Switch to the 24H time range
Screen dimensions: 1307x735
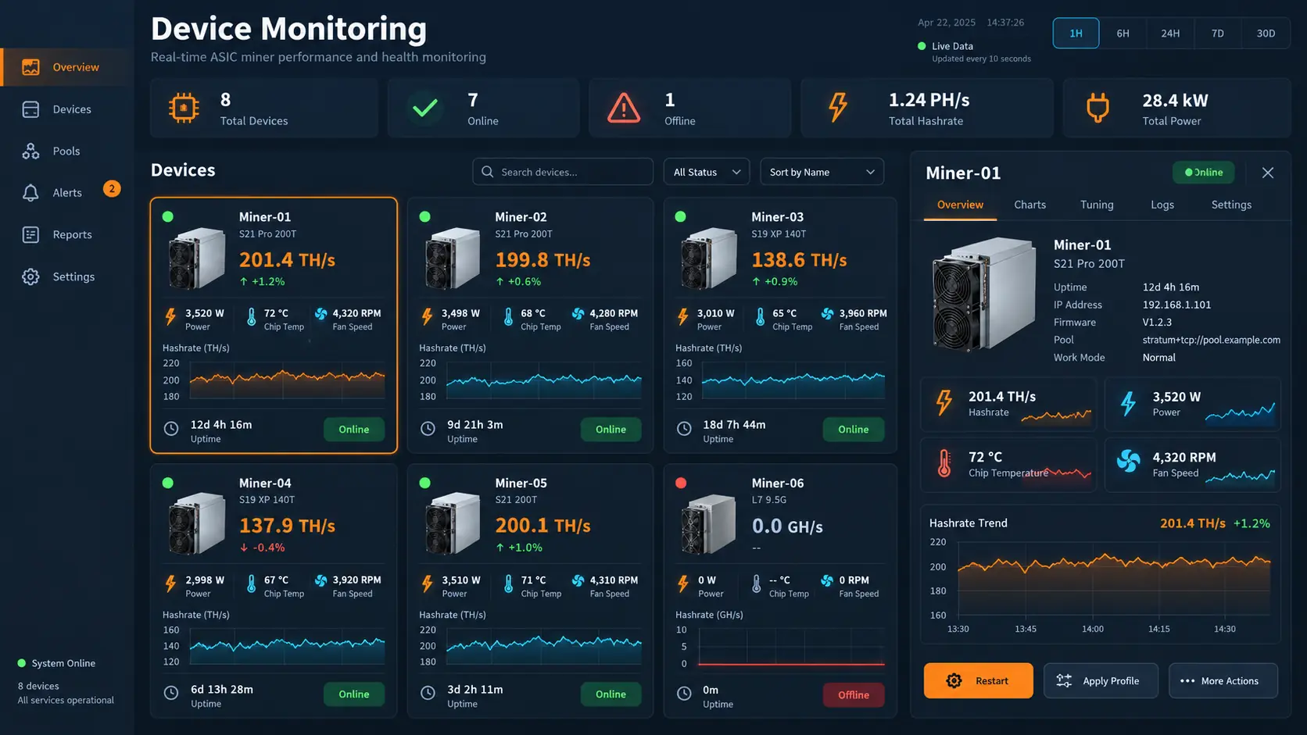(1170, 34)
